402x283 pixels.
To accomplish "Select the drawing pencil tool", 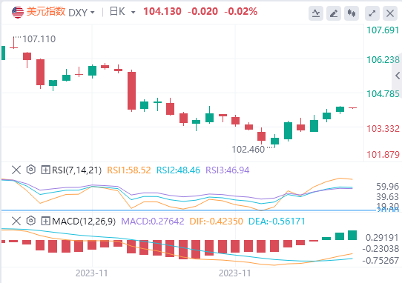I will pyautogui.click(x=334, y=13).
